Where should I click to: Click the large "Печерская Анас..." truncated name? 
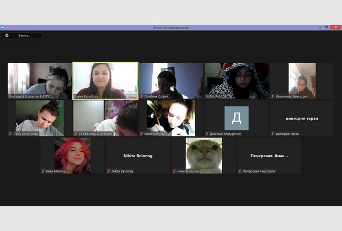point(269,156)
